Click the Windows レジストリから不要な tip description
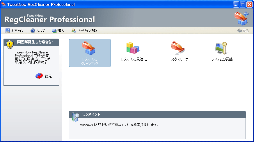Image resolution: width=254 pixels, height=142 pixels. point(119,125)
